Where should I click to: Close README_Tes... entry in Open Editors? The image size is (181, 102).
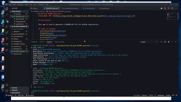pos(12,16)
